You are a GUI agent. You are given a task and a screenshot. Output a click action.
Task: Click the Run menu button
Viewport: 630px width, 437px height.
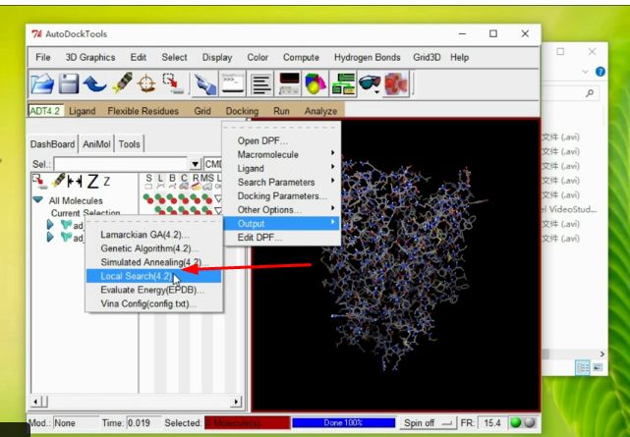(281, 111)
